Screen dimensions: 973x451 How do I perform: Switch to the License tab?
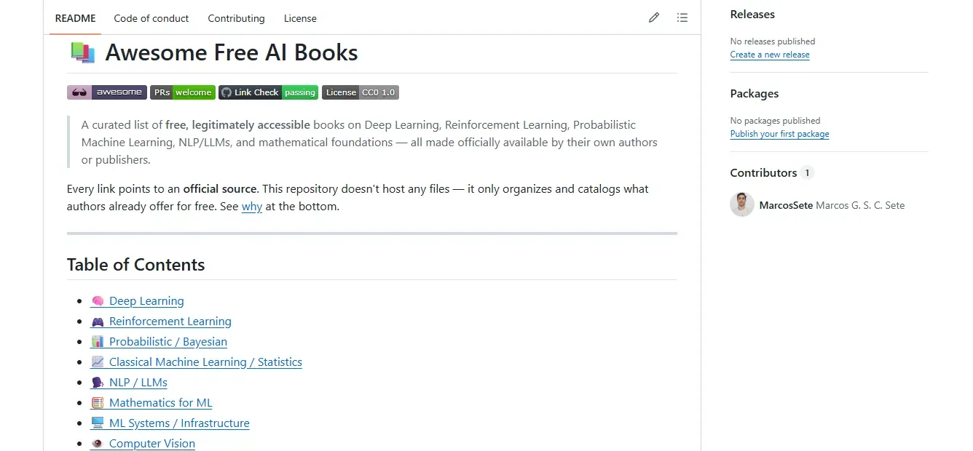point(300,18)
